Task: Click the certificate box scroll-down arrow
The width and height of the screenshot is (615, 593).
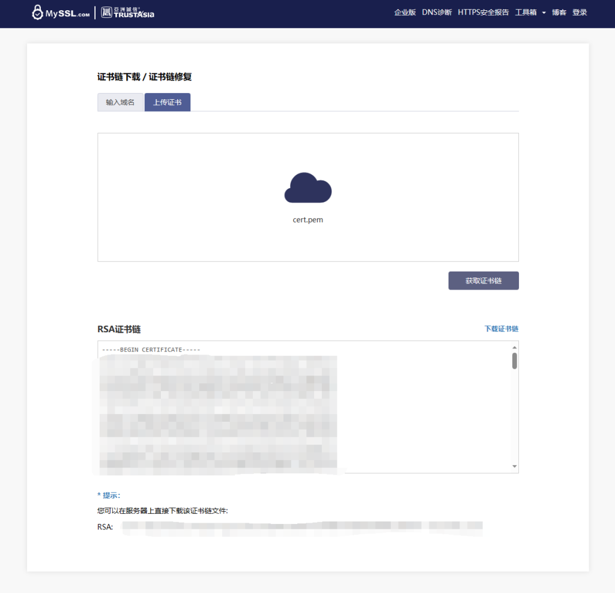Action: coord(514,467)
